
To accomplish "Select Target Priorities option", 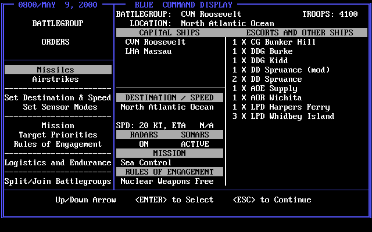I will tap(58, 135).
